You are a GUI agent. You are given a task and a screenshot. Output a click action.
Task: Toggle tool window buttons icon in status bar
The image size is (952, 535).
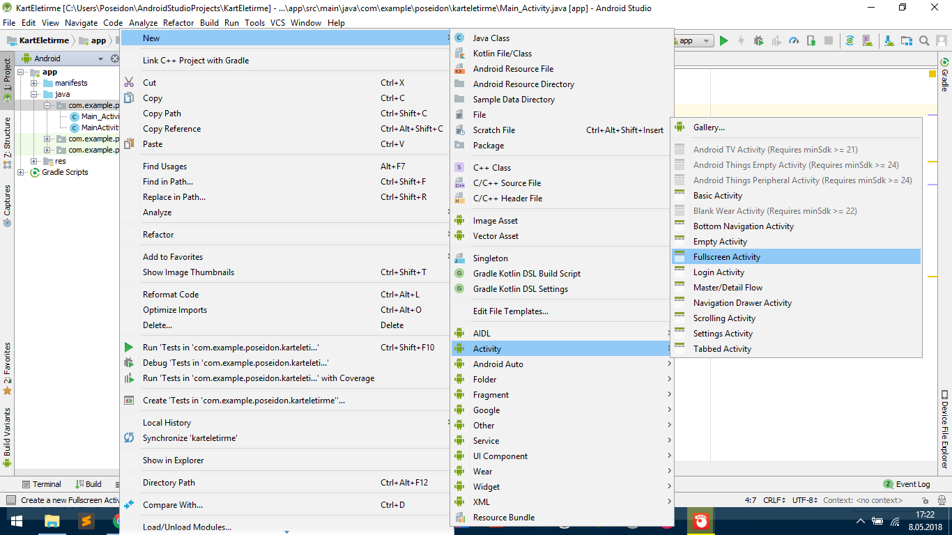tap(10, 500)
